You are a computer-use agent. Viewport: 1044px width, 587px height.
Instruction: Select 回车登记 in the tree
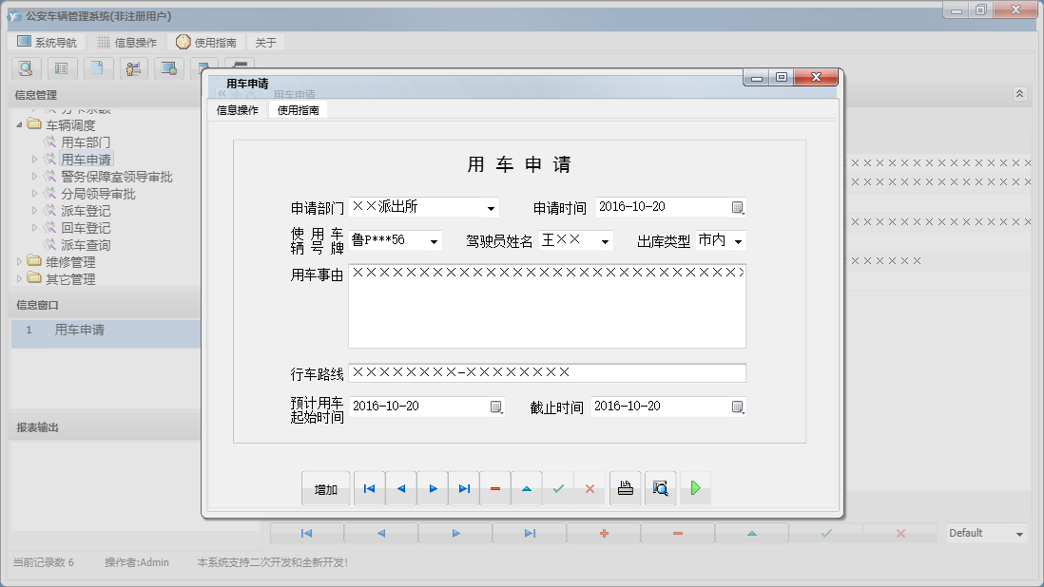pos(86,228)
